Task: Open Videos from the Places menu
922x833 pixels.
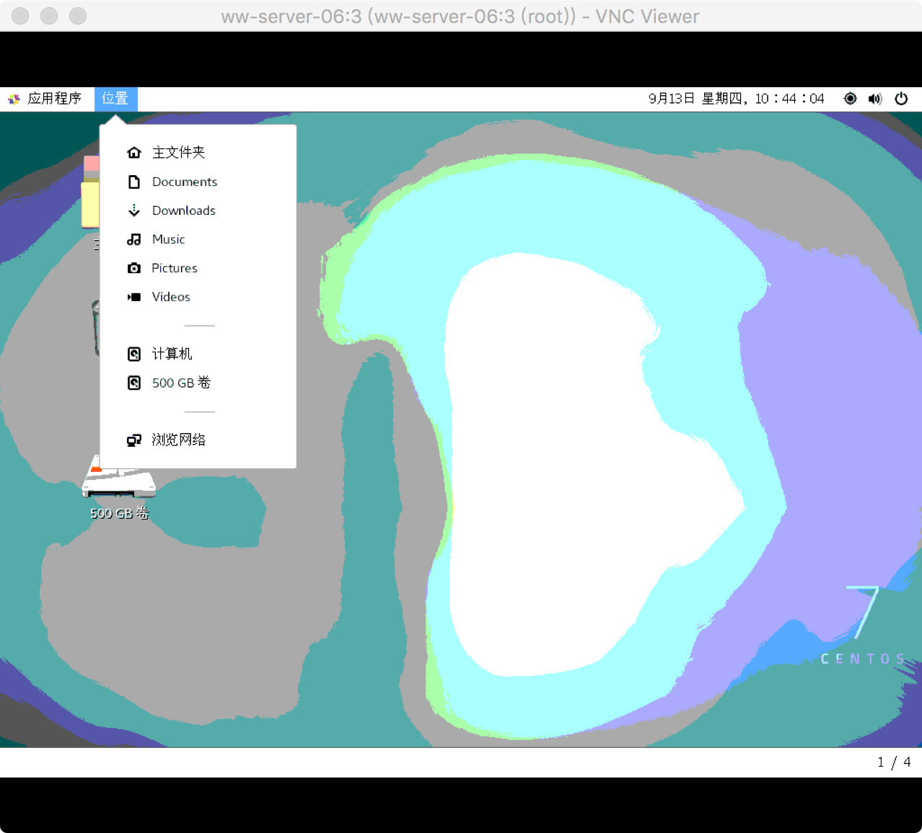Action: point(198,297)
